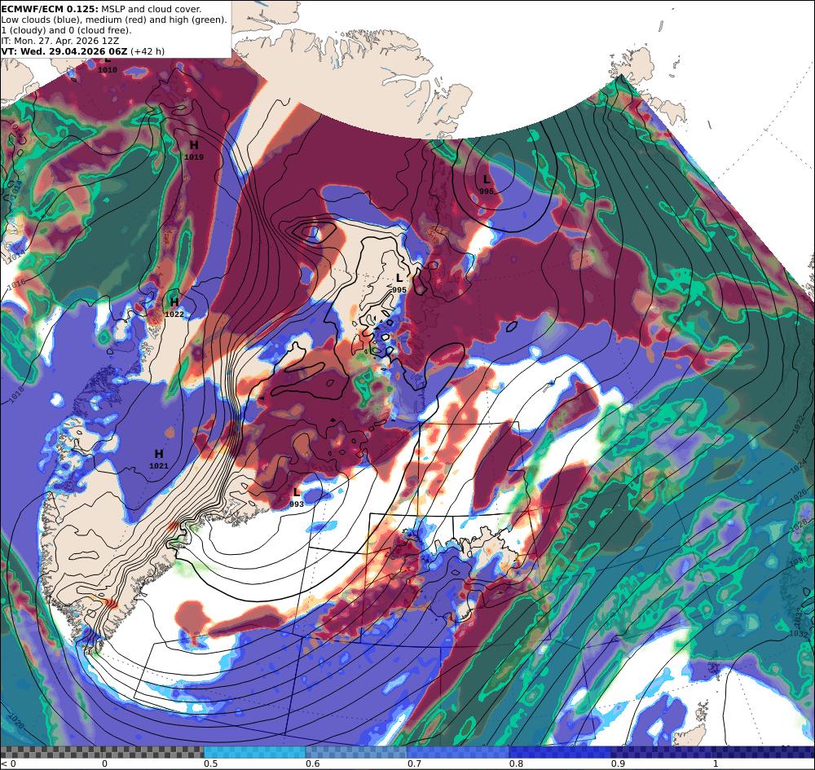Viewport: 815px width, 770px height.
Task: Click the '0.5' colorbar tick label
Action: pyautogui.click(x=210, y=763)
